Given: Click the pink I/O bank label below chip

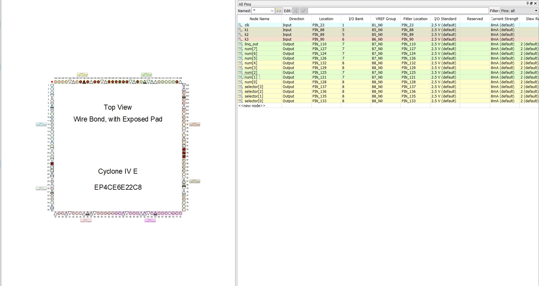Looking at the screenshot, I should (x=86, y=220).
